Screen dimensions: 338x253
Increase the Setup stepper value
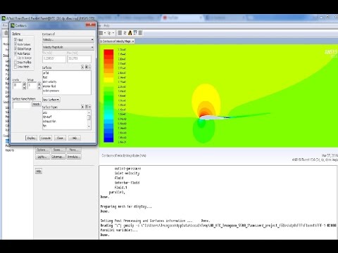[39, 84]
